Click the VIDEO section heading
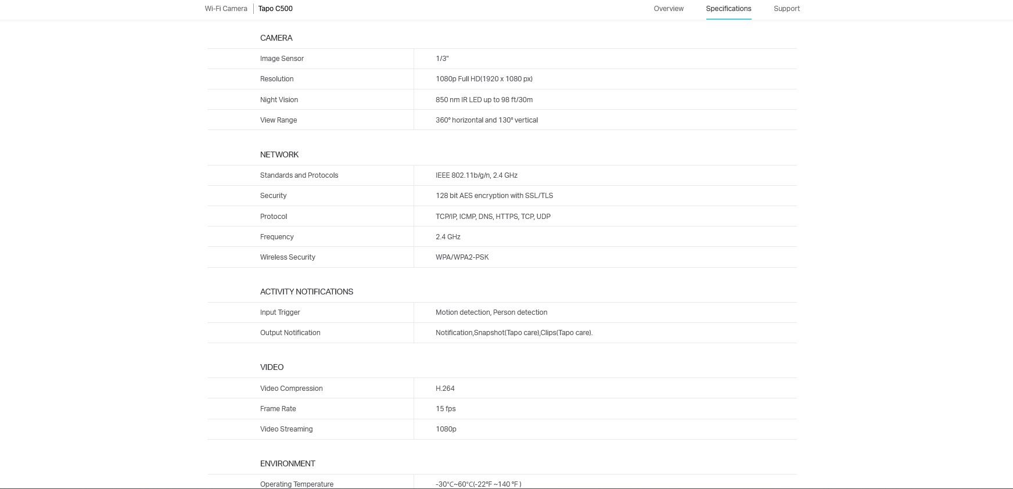This screenshot has width=1013, height=489. 272,367
